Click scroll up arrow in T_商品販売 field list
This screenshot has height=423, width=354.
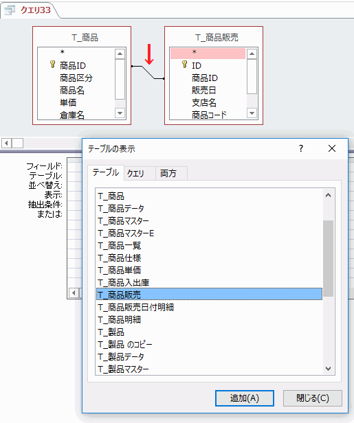pos(252,54)
